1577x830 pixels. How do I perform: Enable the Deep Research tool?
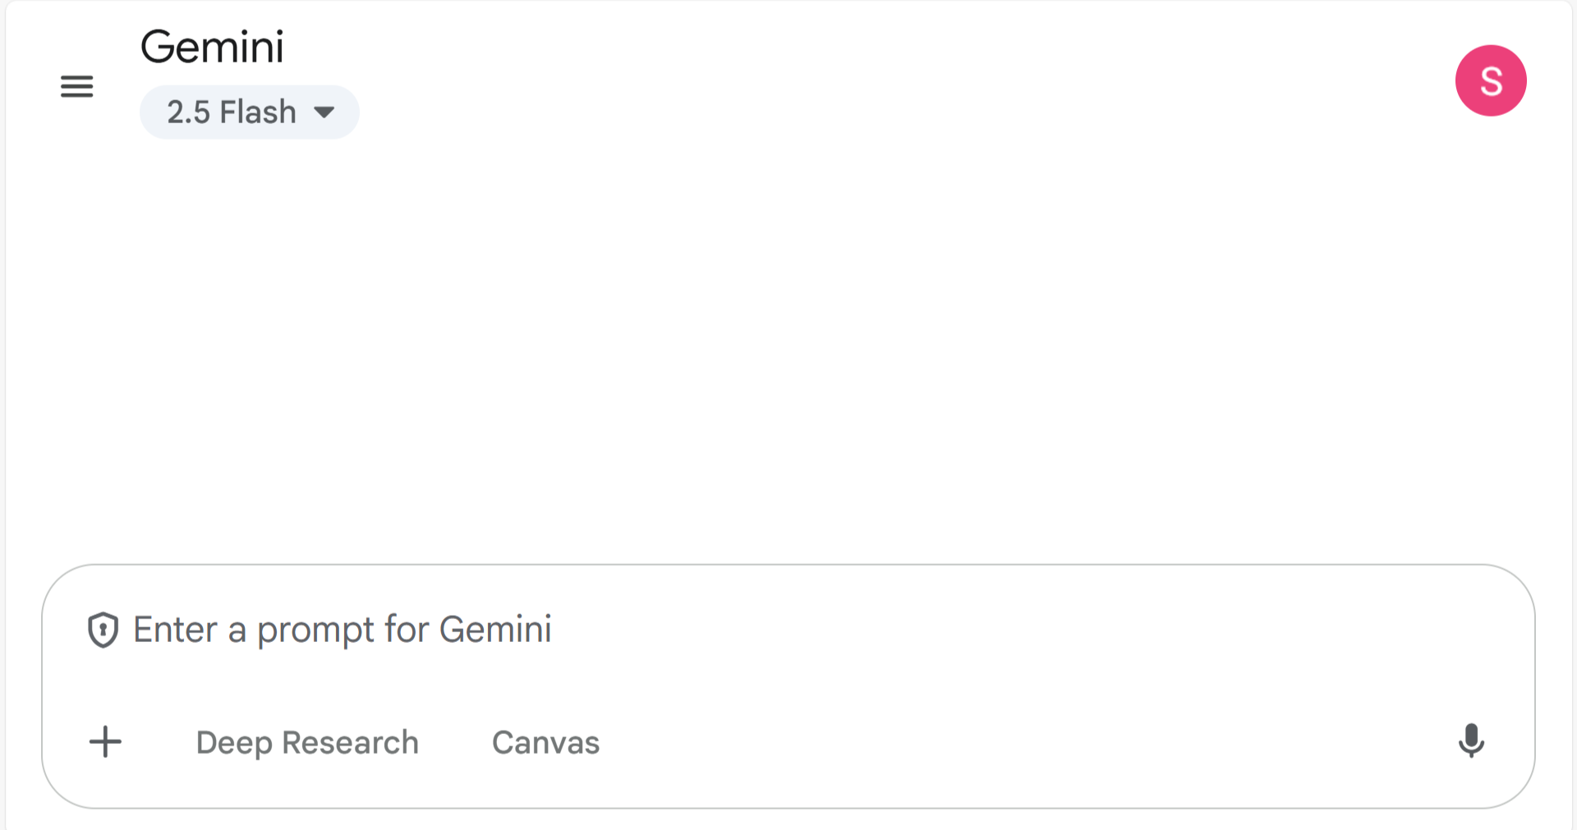307,742
